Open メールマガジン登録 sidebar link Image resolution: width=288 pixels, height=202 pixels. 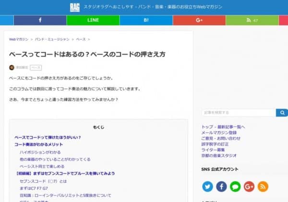point(219,132)
